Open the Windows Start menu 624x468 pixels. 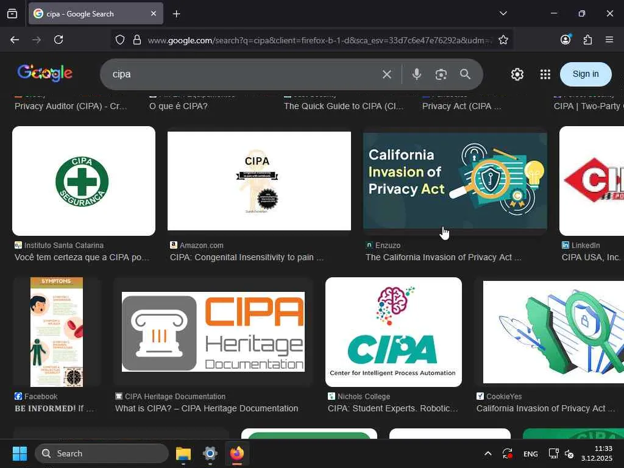[x=19, y=453]
